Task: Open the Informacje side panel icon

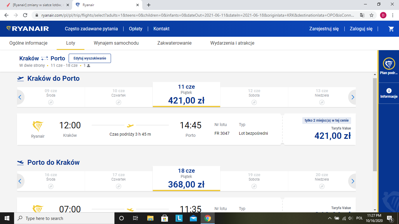Action: click(x=389, y=93)
